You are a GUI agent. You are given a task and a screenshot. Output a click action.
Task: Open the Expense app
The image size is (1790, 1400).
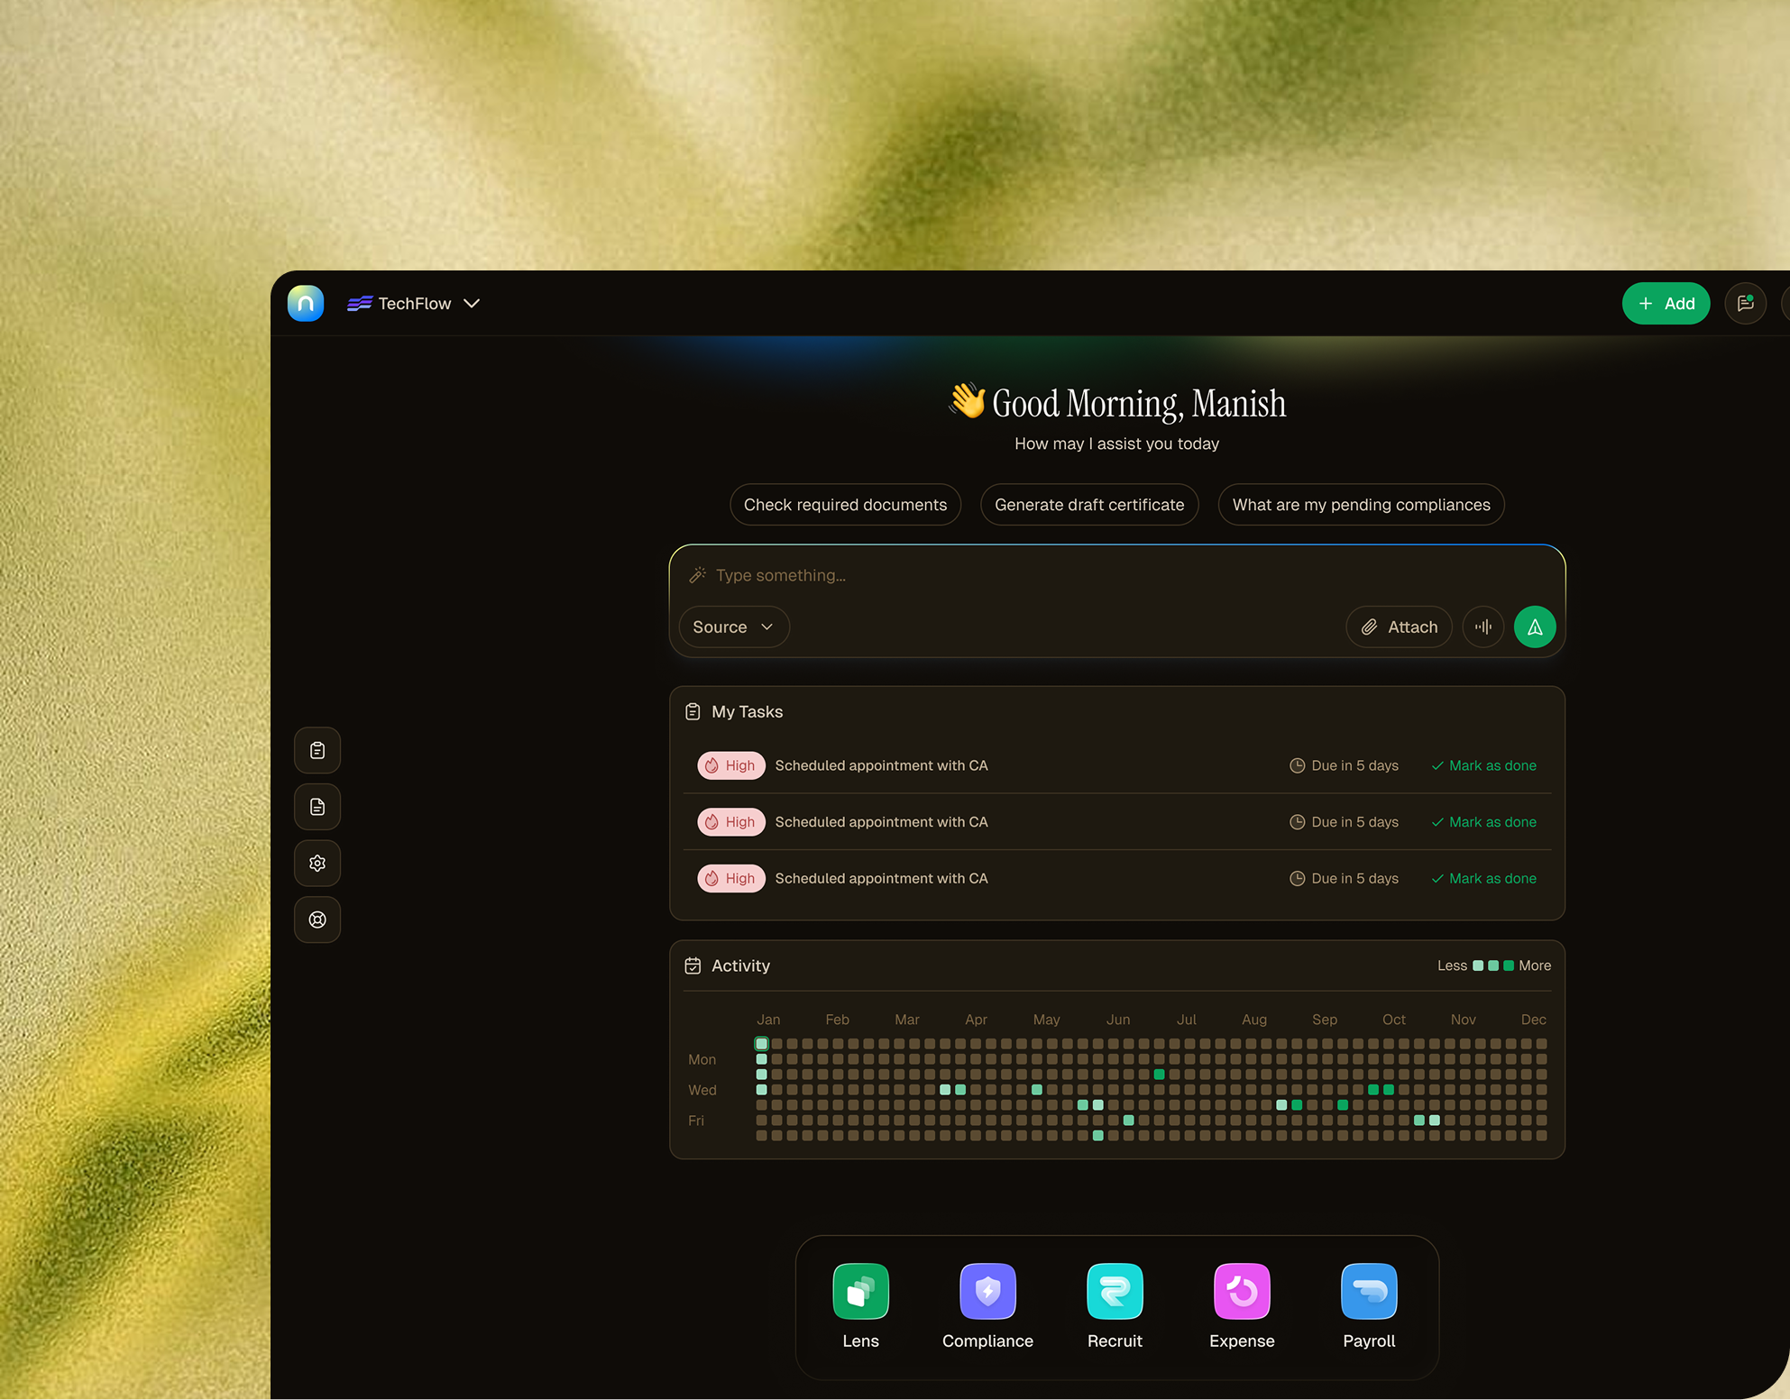click(x=1242, y=1292)
